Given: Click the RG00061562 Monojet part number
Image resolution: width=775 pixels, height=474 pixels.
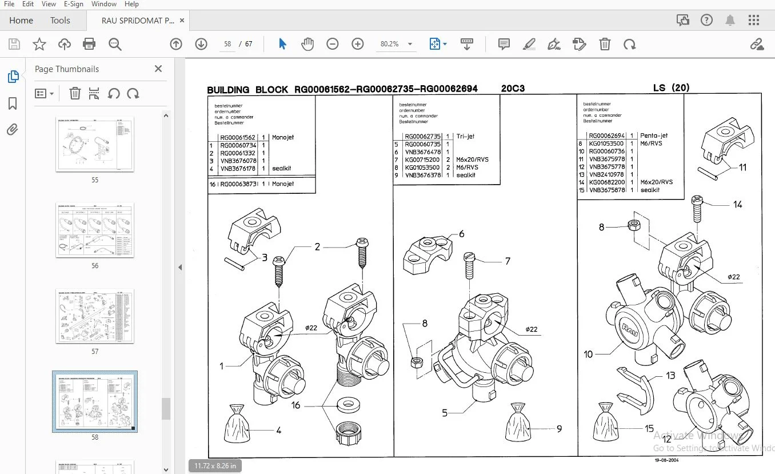Looking at the screenshot, I should [x=239, y=137].
